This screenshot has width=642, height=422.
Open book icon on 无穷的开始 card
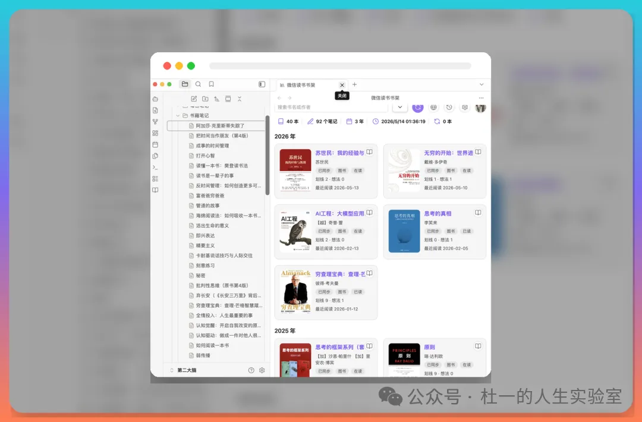click(478, 152)
